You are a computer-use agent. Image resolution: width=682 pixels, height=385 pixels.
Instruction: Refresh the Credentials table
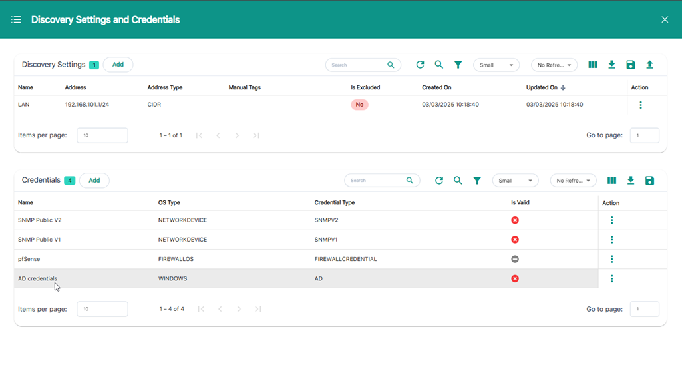pos(438,181)
